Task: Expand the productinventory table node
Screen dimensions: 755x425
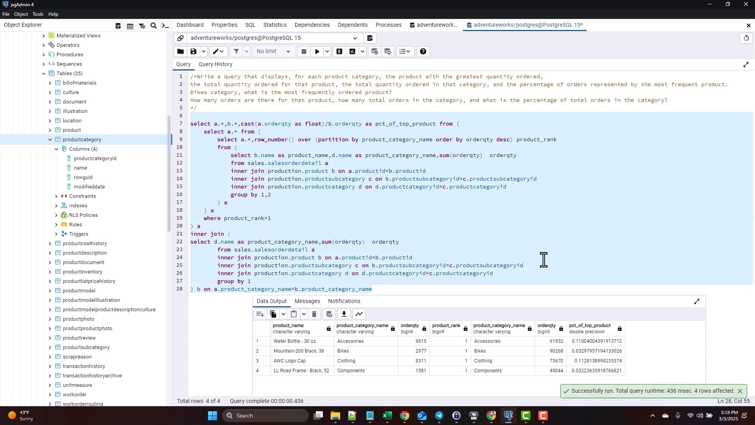Action: [x=50, y=272]
